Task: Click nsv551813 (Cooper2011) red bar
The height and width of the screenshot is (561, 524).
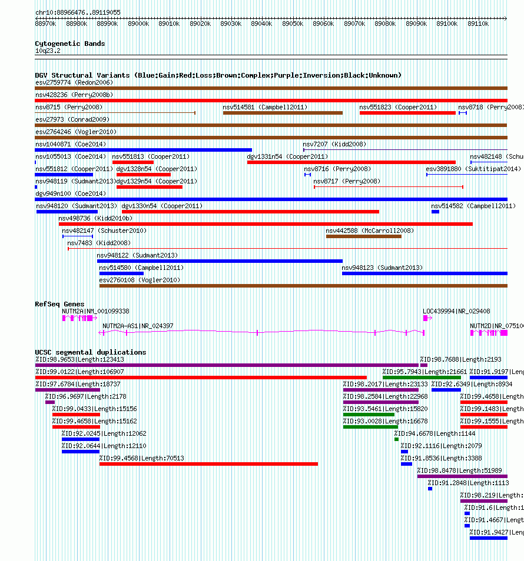Action: click(x=133, y=162)
